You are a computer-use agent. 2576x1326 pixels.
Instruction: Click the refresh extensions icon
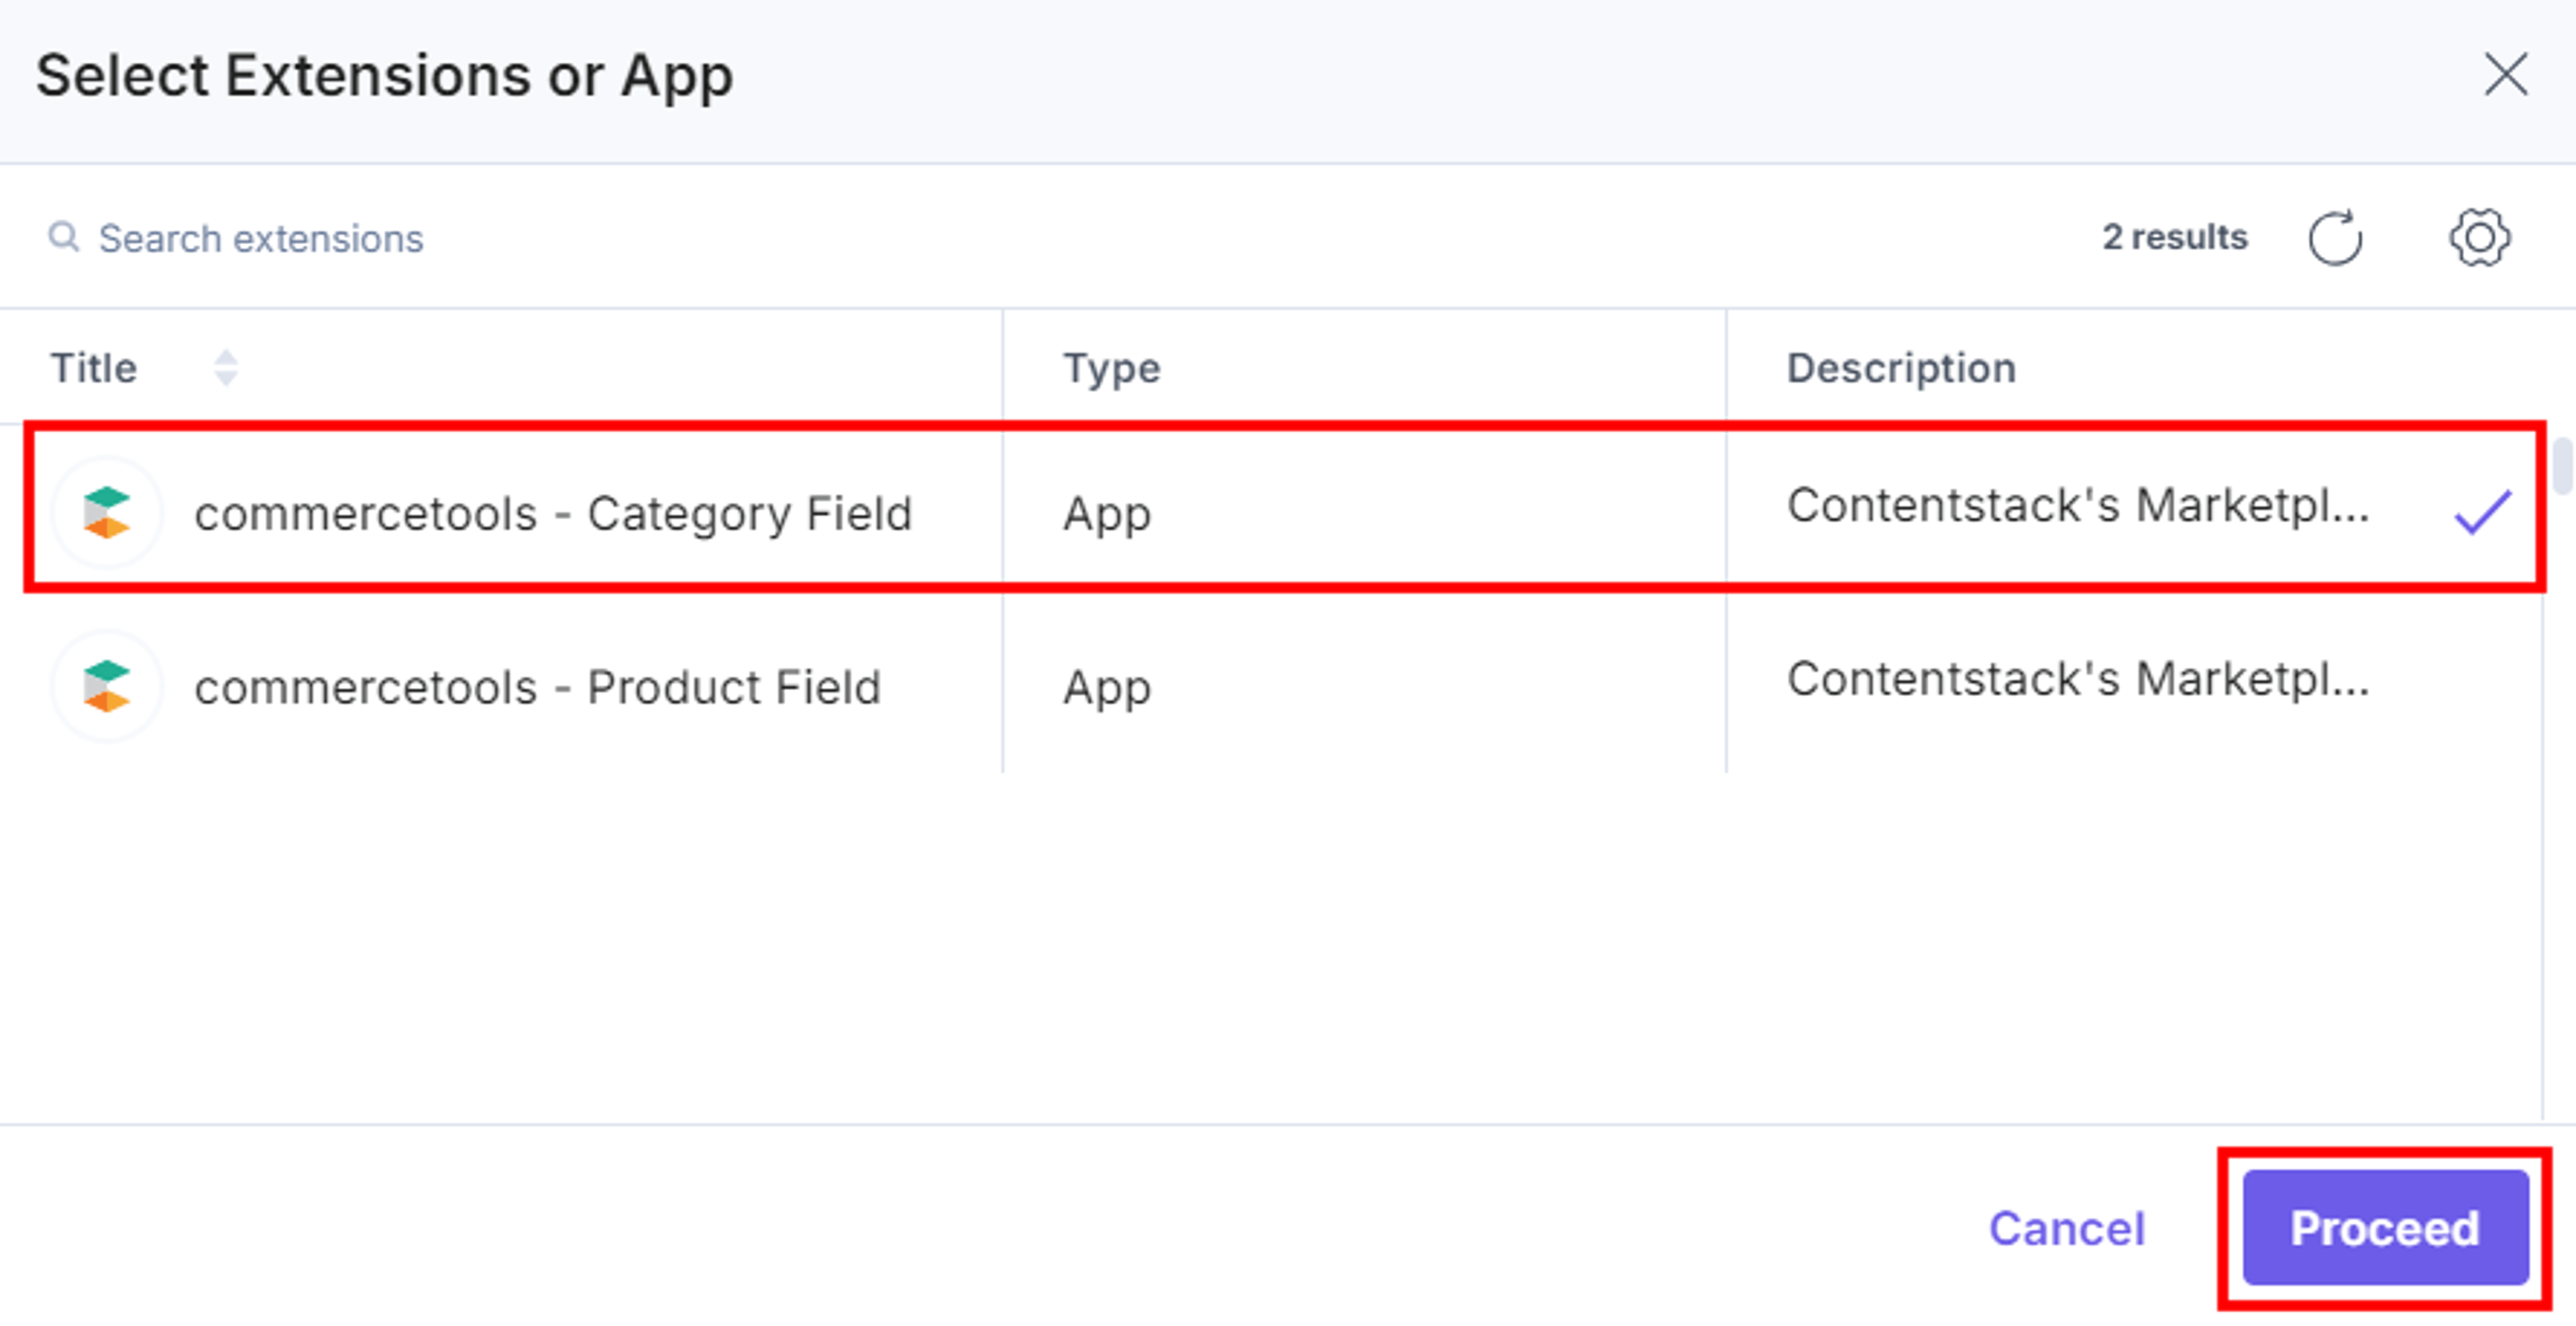pos(2335,238)
